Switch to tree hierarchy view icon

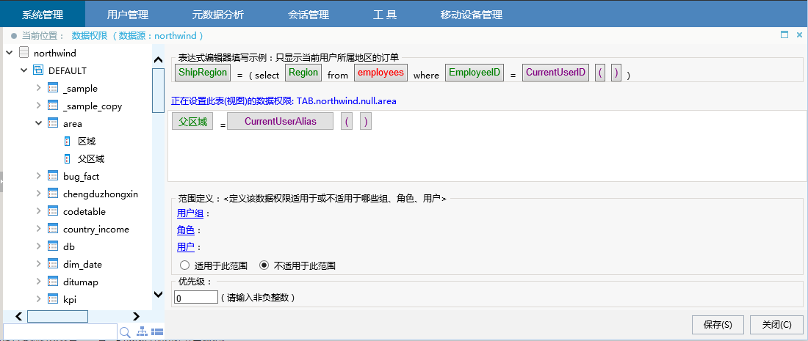(x=143, y=331)
